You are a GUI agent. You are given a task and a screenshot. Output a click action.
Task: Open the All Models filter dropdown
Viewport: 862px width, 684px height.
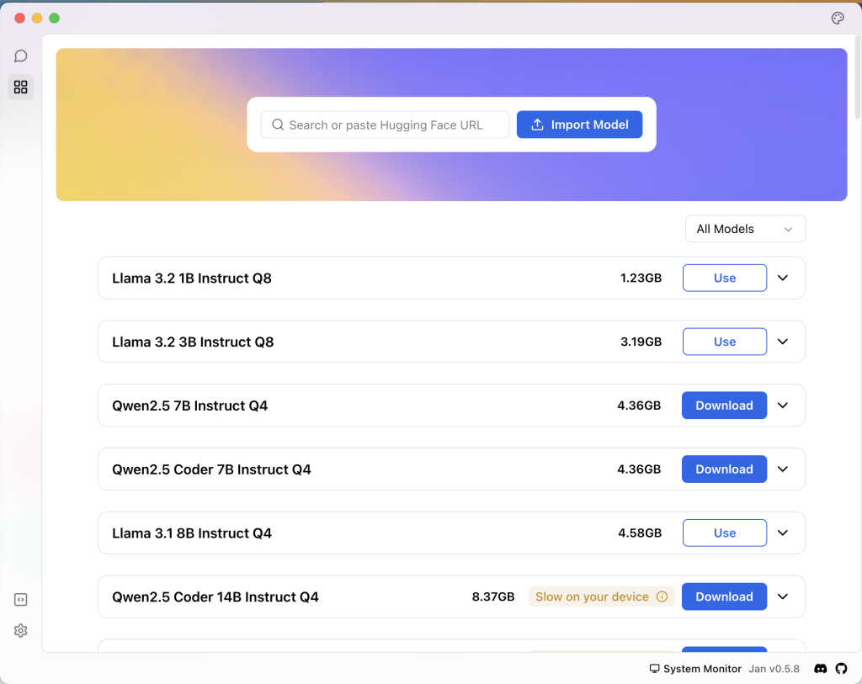pos(745,229)
